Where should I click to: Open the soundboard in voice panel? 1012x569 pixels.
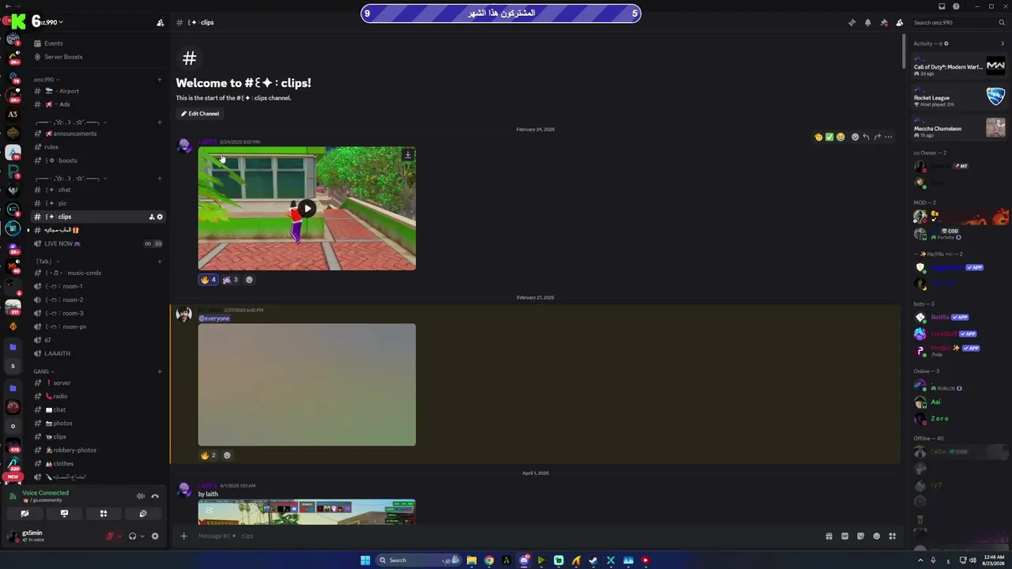(x=143, y=514)
